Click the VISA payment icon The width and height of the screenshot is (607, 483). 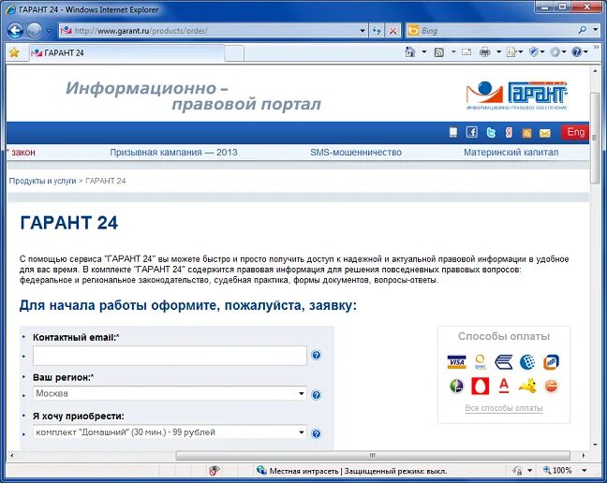[x=456, y=362]
